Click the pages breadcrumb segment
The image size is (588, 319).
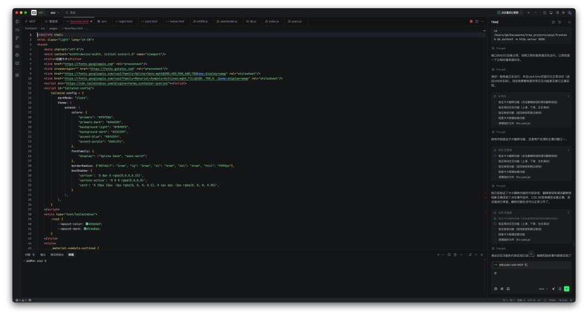53,28
